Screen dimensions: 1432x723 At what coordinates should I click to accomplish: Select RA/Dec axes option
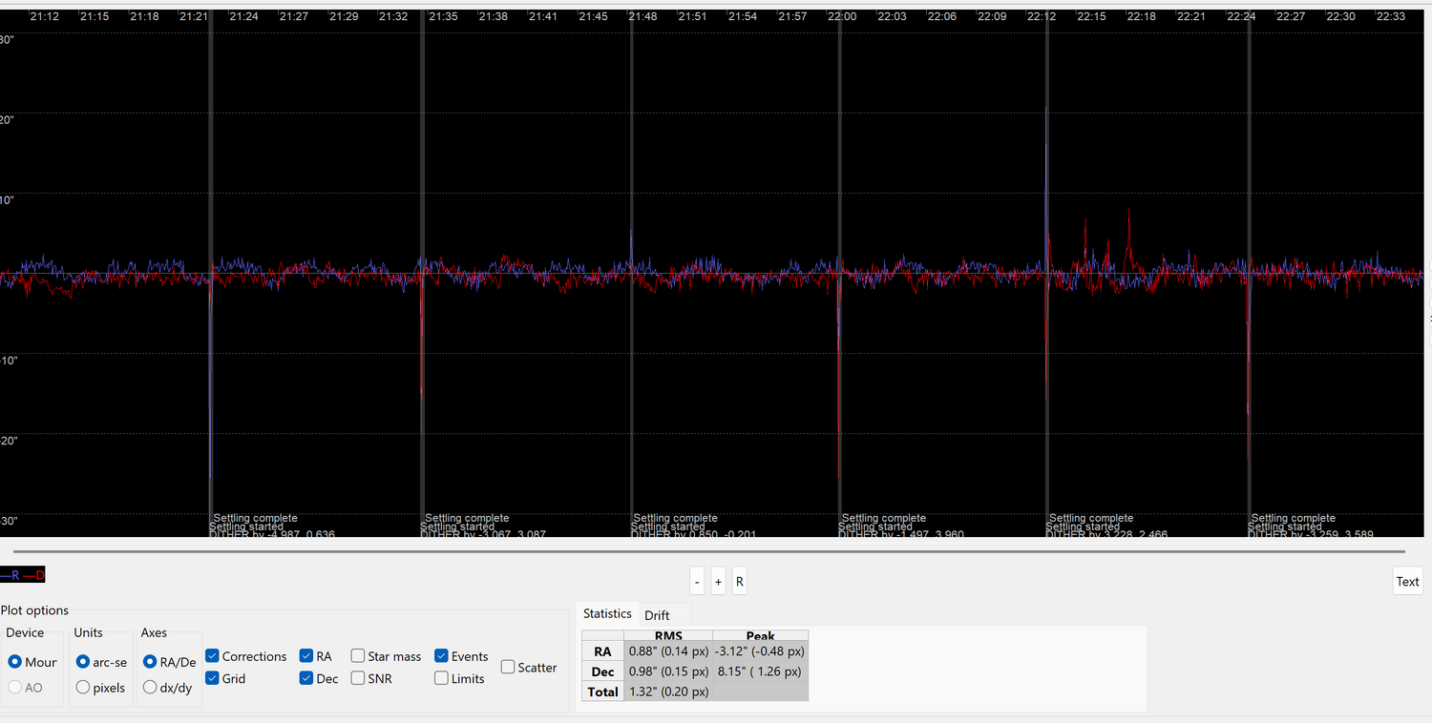pyautogui.click(x=150, y=662)
